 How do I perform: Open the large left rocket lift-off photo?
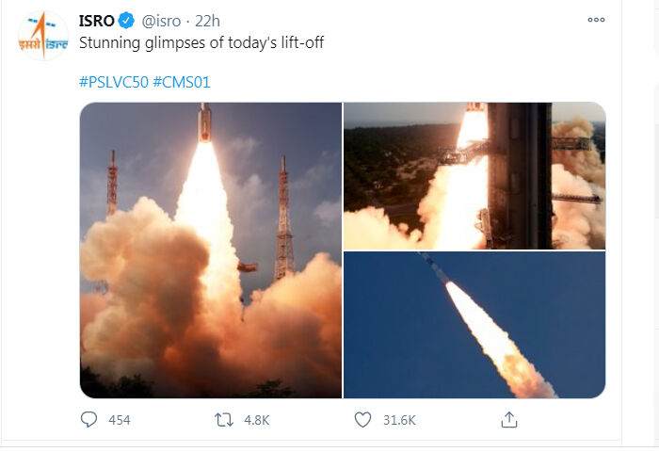[210, 250]
